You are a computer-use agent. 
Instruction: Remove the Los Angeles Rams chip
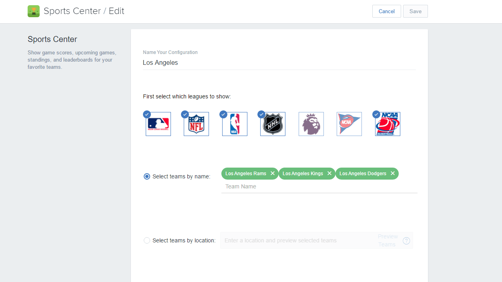[273, 174]
